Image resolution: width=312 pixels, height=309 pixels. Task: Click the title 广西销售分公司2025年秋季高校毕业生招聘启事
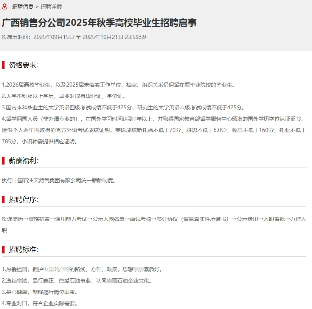click(x=99, y=23)
